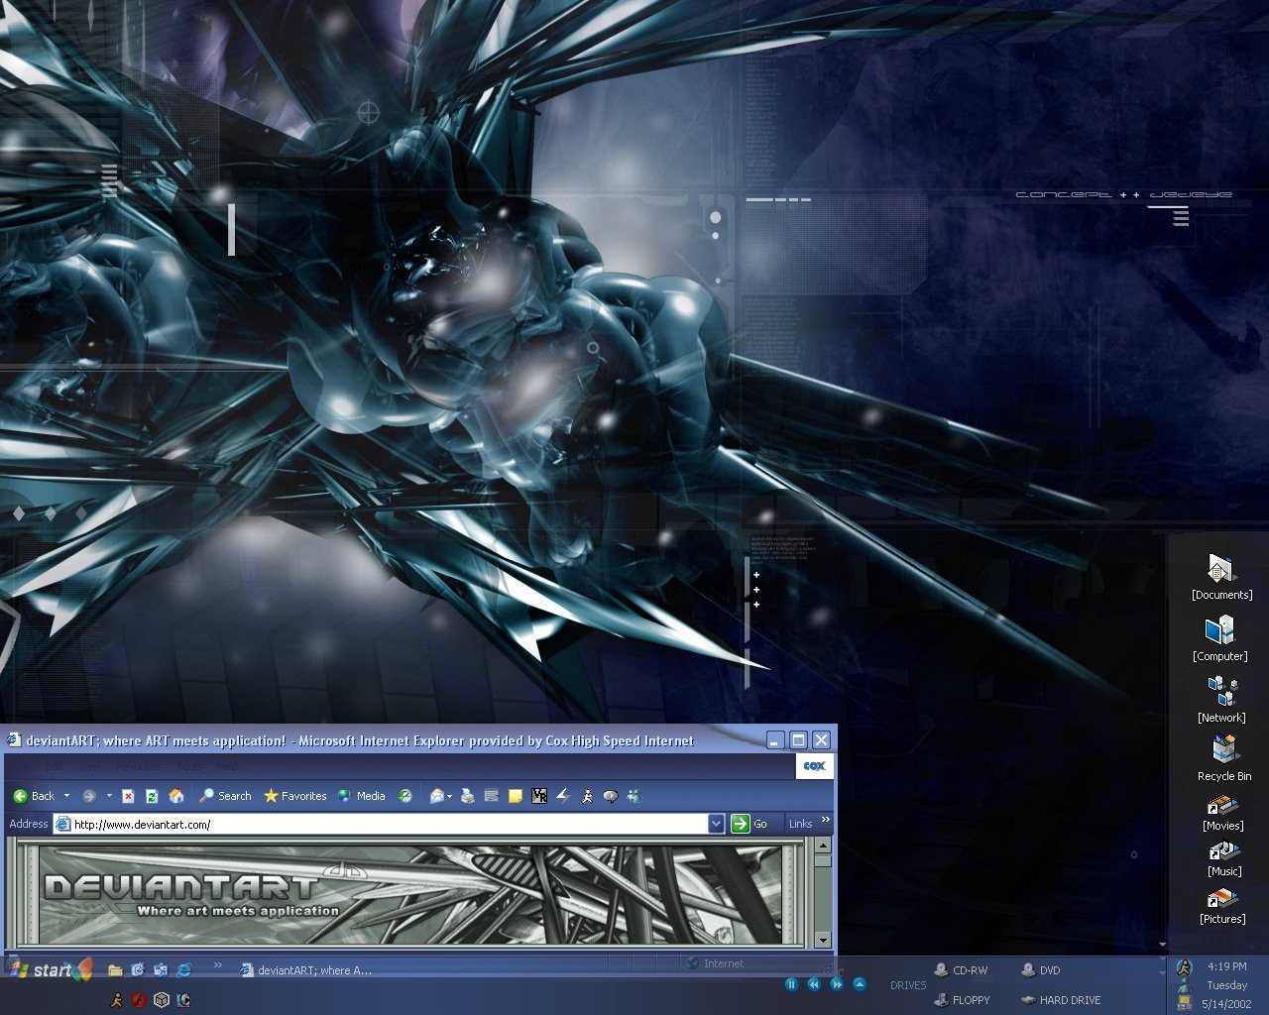Click the Forward arrow button

(89, 796)
